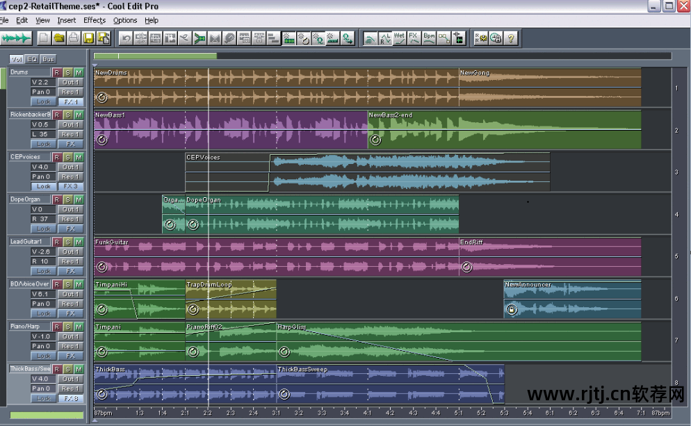Click the green merge arrows toolbar icon
This screenshot has width=691, height=426.
pos(200,39)
